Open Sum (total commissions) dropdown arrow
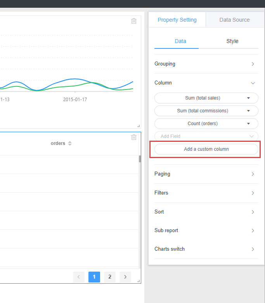The image size is (265, 303). [249, 111]
